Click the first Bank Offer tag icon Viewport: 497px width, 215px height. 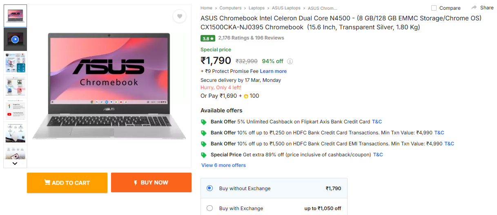pos(204,122)
